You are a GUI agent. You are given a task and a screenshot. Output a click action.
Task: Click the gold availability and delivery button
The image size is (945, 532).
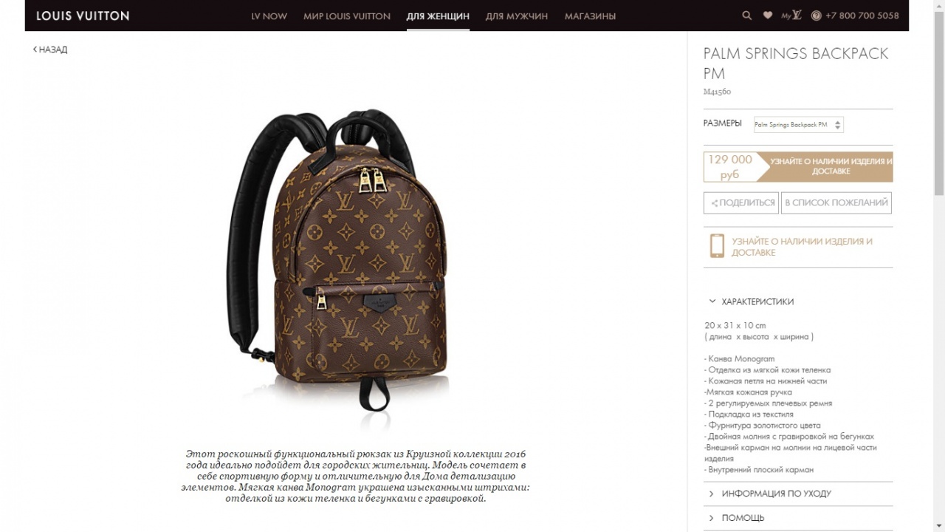[x=831, y=166]
